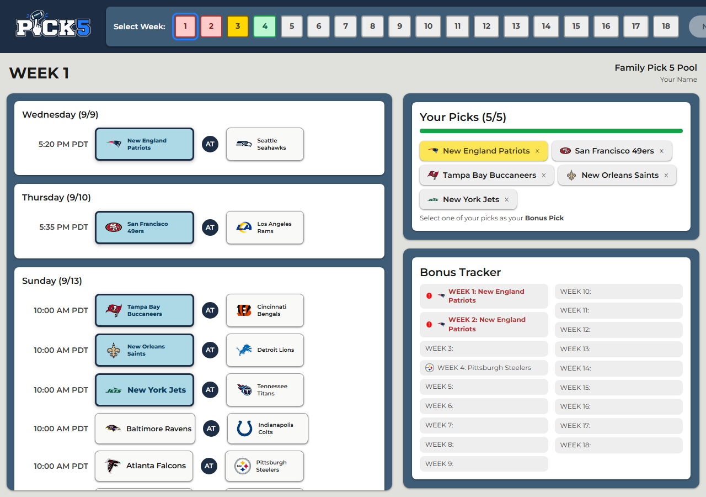
Task: Click the AT badge in Ravens–Colts matchup
Action: pyautogui.click(x=211, y=429)
